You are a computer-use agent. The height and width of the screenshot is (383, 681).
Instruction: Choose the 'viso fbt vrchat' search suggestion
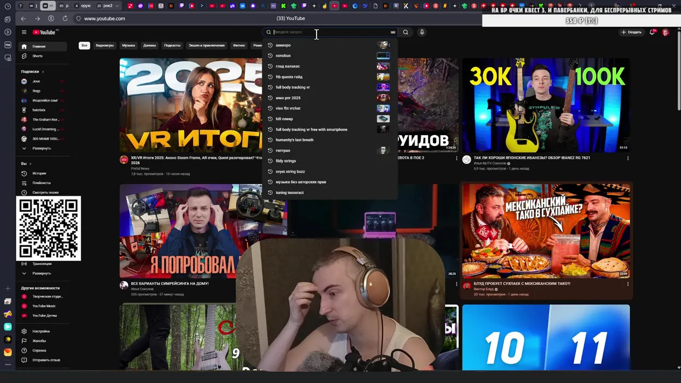click(x=330, y=109)
